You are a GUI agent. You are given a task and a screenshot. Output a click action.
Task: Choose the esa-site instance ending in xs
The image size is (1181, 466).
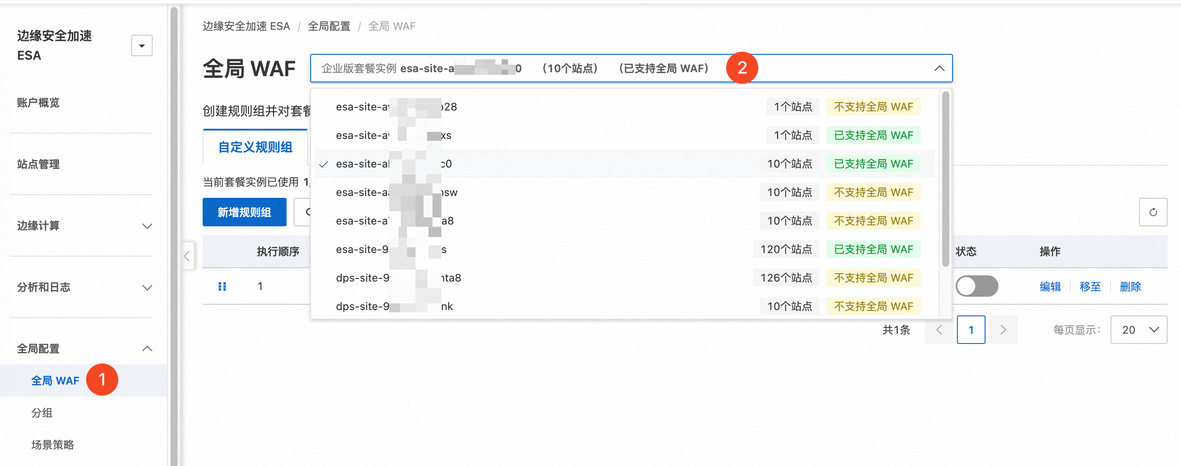pos(624,135)
